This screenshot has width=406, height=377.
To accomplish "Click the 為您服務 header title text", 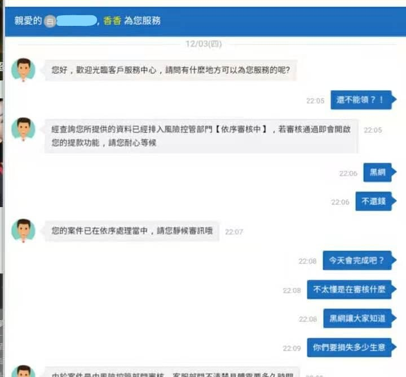I will (x=142, y=21).
